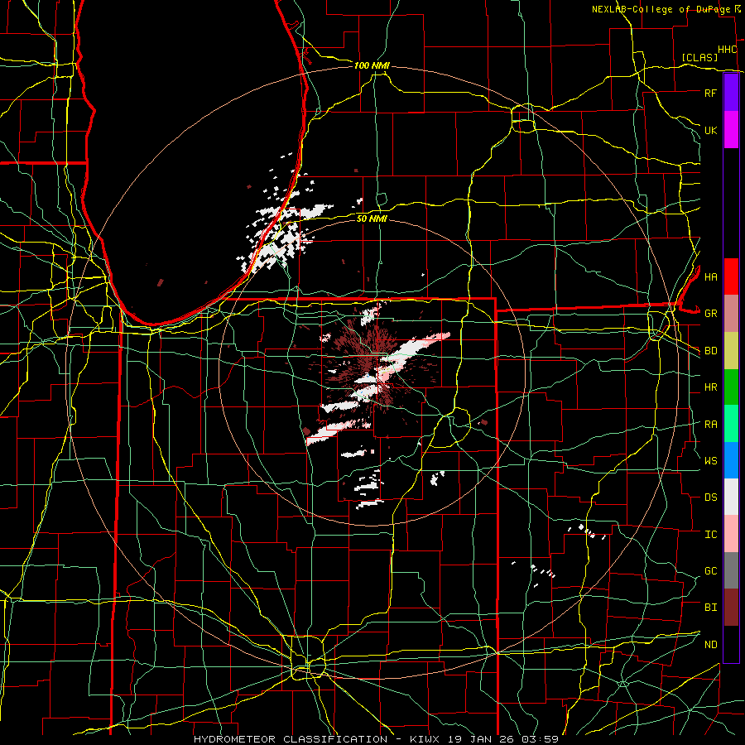The width and height of the screenshot is (745, 745).
Task: Click the ND legend label
Action: pyautogui.click(x=710, y=645)
